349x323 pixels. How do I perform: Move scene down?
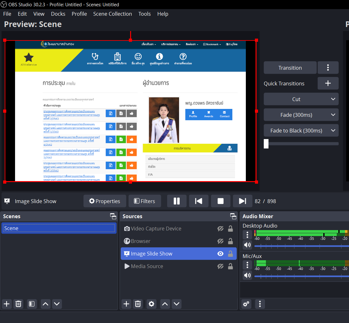click(57, 304)
